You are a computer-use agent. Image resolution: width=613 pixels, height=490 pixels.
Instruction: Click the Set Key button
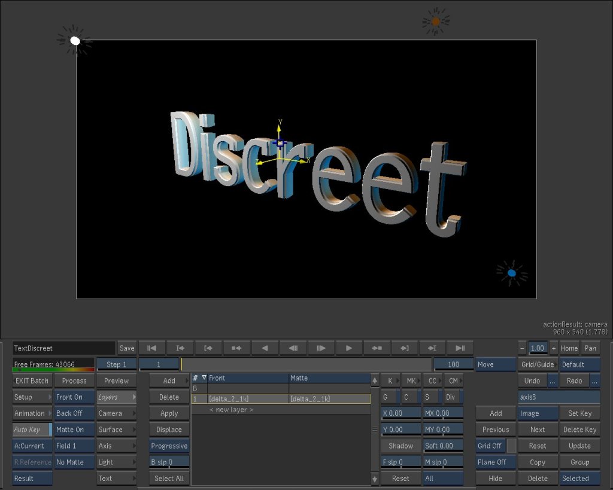(x=579, y=413)
